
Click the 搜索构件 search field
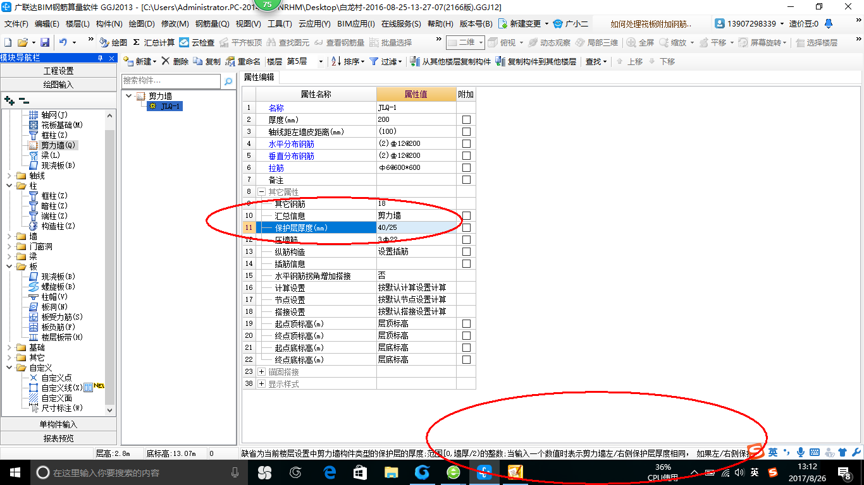171,81
